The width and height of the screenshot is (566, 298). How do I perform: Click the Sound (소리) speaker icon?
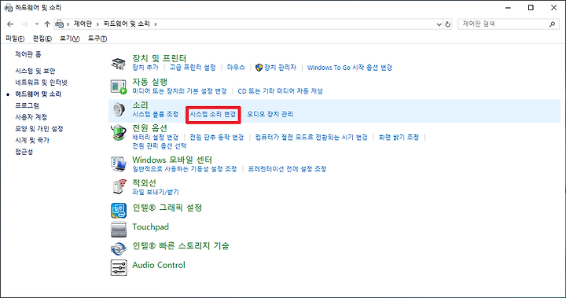[119, 109]
